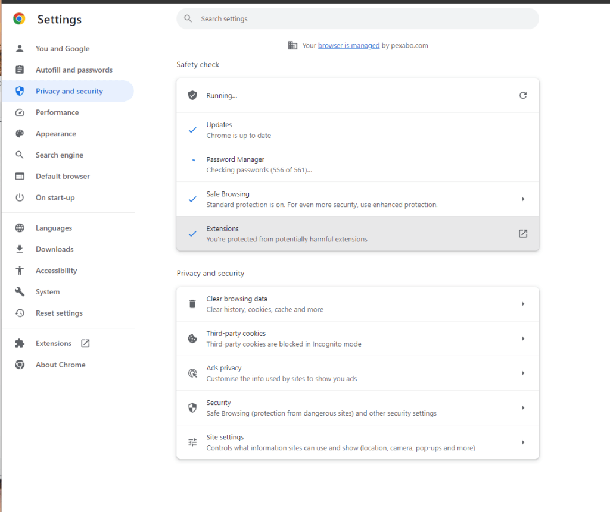Click the shield icon for Privacy and security
The width and height of the screenshot is (610, 512).
click(20, 91)
